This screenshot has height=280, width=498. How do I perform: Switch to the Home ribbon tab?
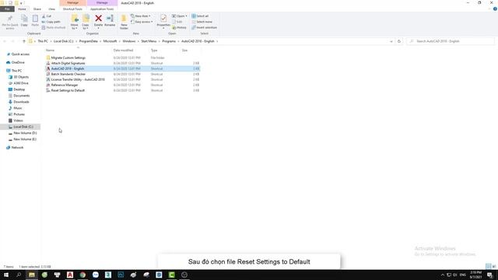point(22,9)
